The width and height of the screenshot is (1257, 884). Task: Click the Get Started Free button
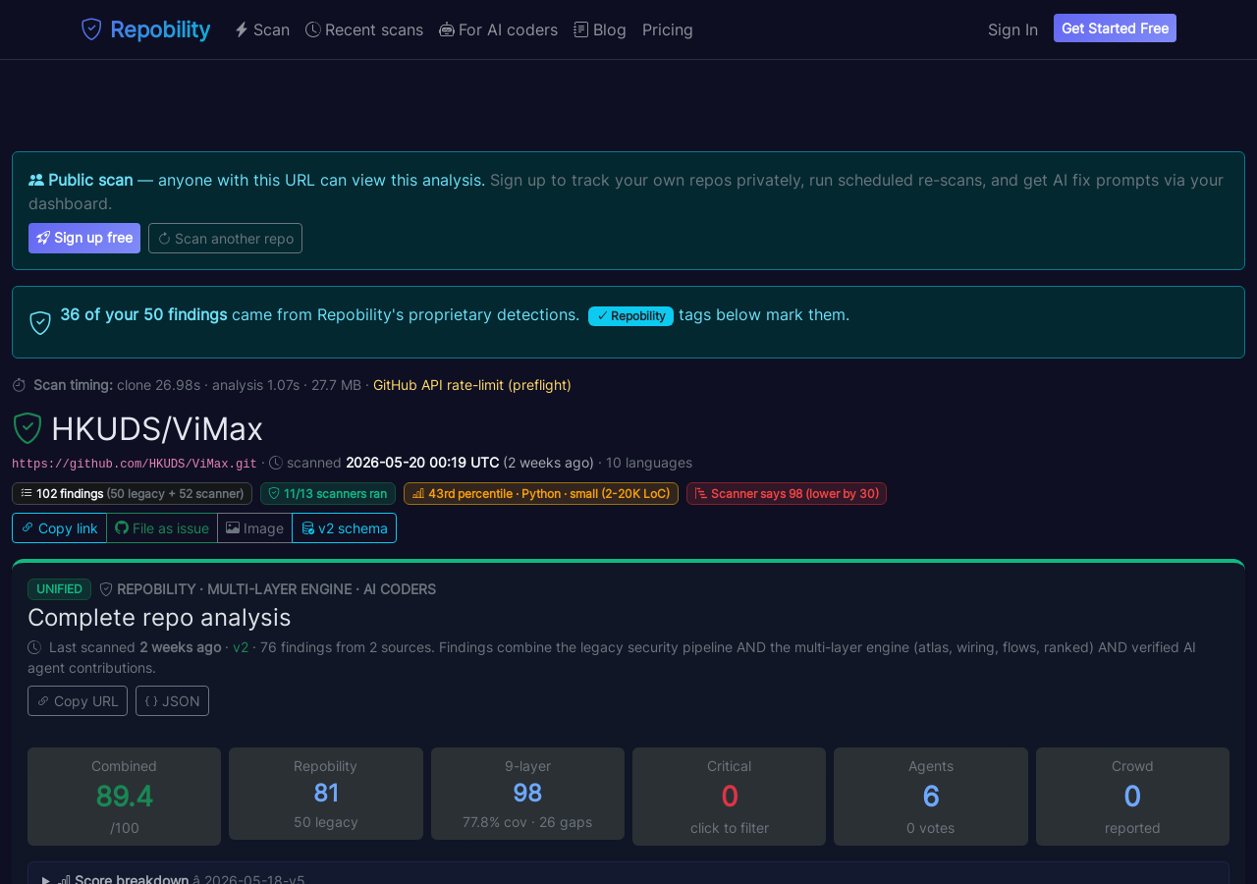(x=1115, y=28)
